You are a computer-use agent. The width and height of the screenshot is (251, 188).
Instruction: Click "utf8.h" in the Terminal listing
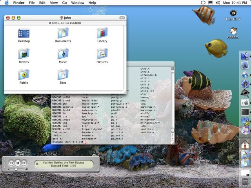click(x=145, y=69)
